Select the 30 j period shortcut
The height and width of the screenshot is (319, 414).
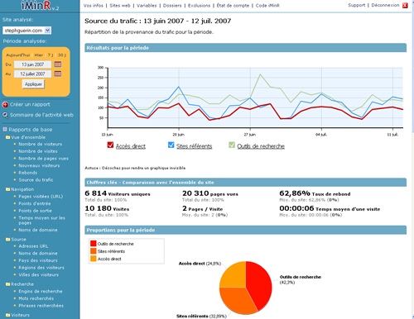point(62,55)
